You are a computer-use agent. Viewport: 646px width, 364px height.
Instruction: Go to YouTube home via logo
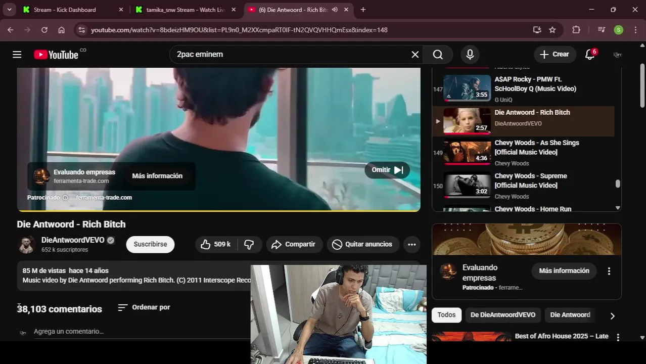[56, 55]
